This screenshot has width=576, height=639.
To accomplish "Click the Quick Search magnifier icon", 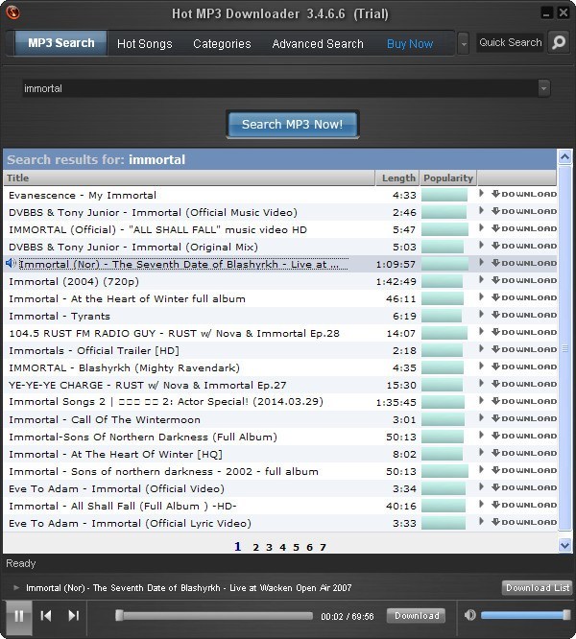I will click(559, 42).
